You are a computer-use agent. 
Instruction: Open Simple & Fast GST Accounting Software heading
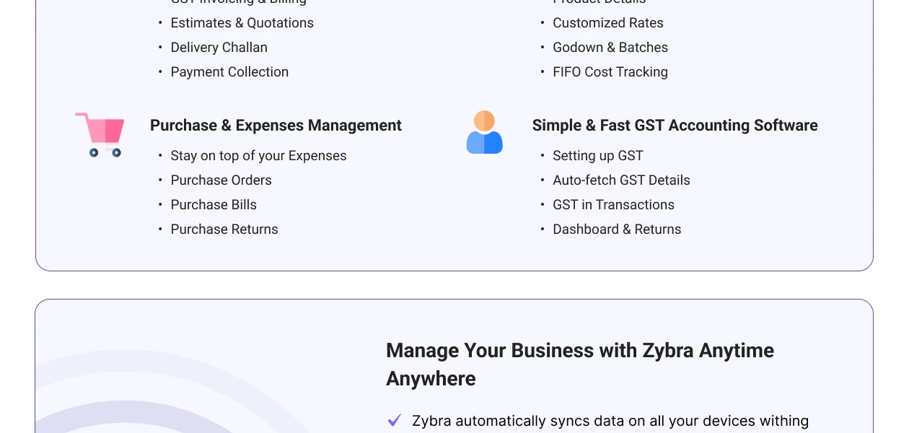click(x=675, y=126)
